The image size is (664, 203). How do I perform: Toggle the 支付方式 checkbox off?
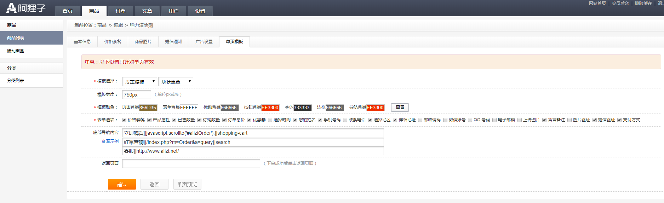[x=619, y=120]
